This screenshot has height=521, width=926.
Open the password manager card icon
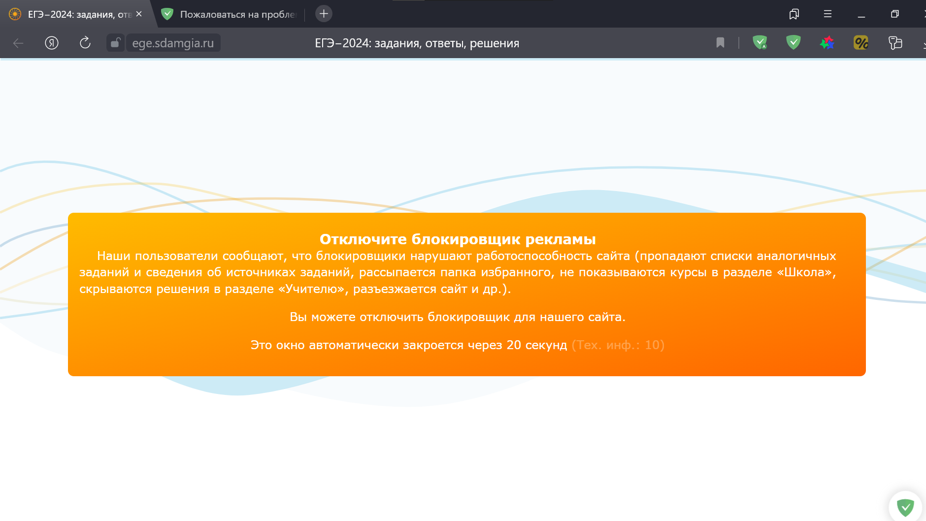pos(894,43)
